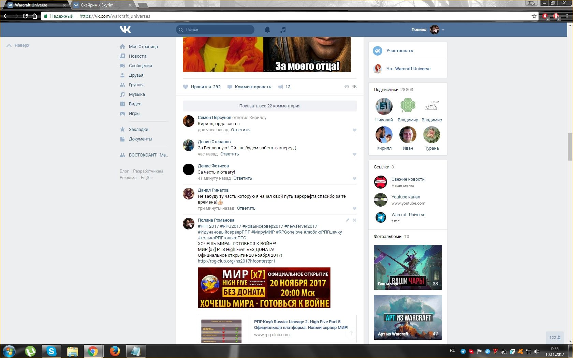Click the 122 chat counter button
573x358 pixels.
pyautogui.click(x=555, y=338)
